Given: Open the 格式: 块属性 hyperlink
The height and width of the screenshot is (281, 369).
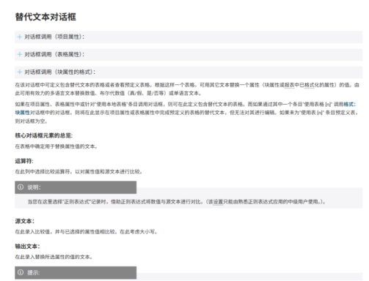Looking at the screenshot, I should click(x=350, y=105).
